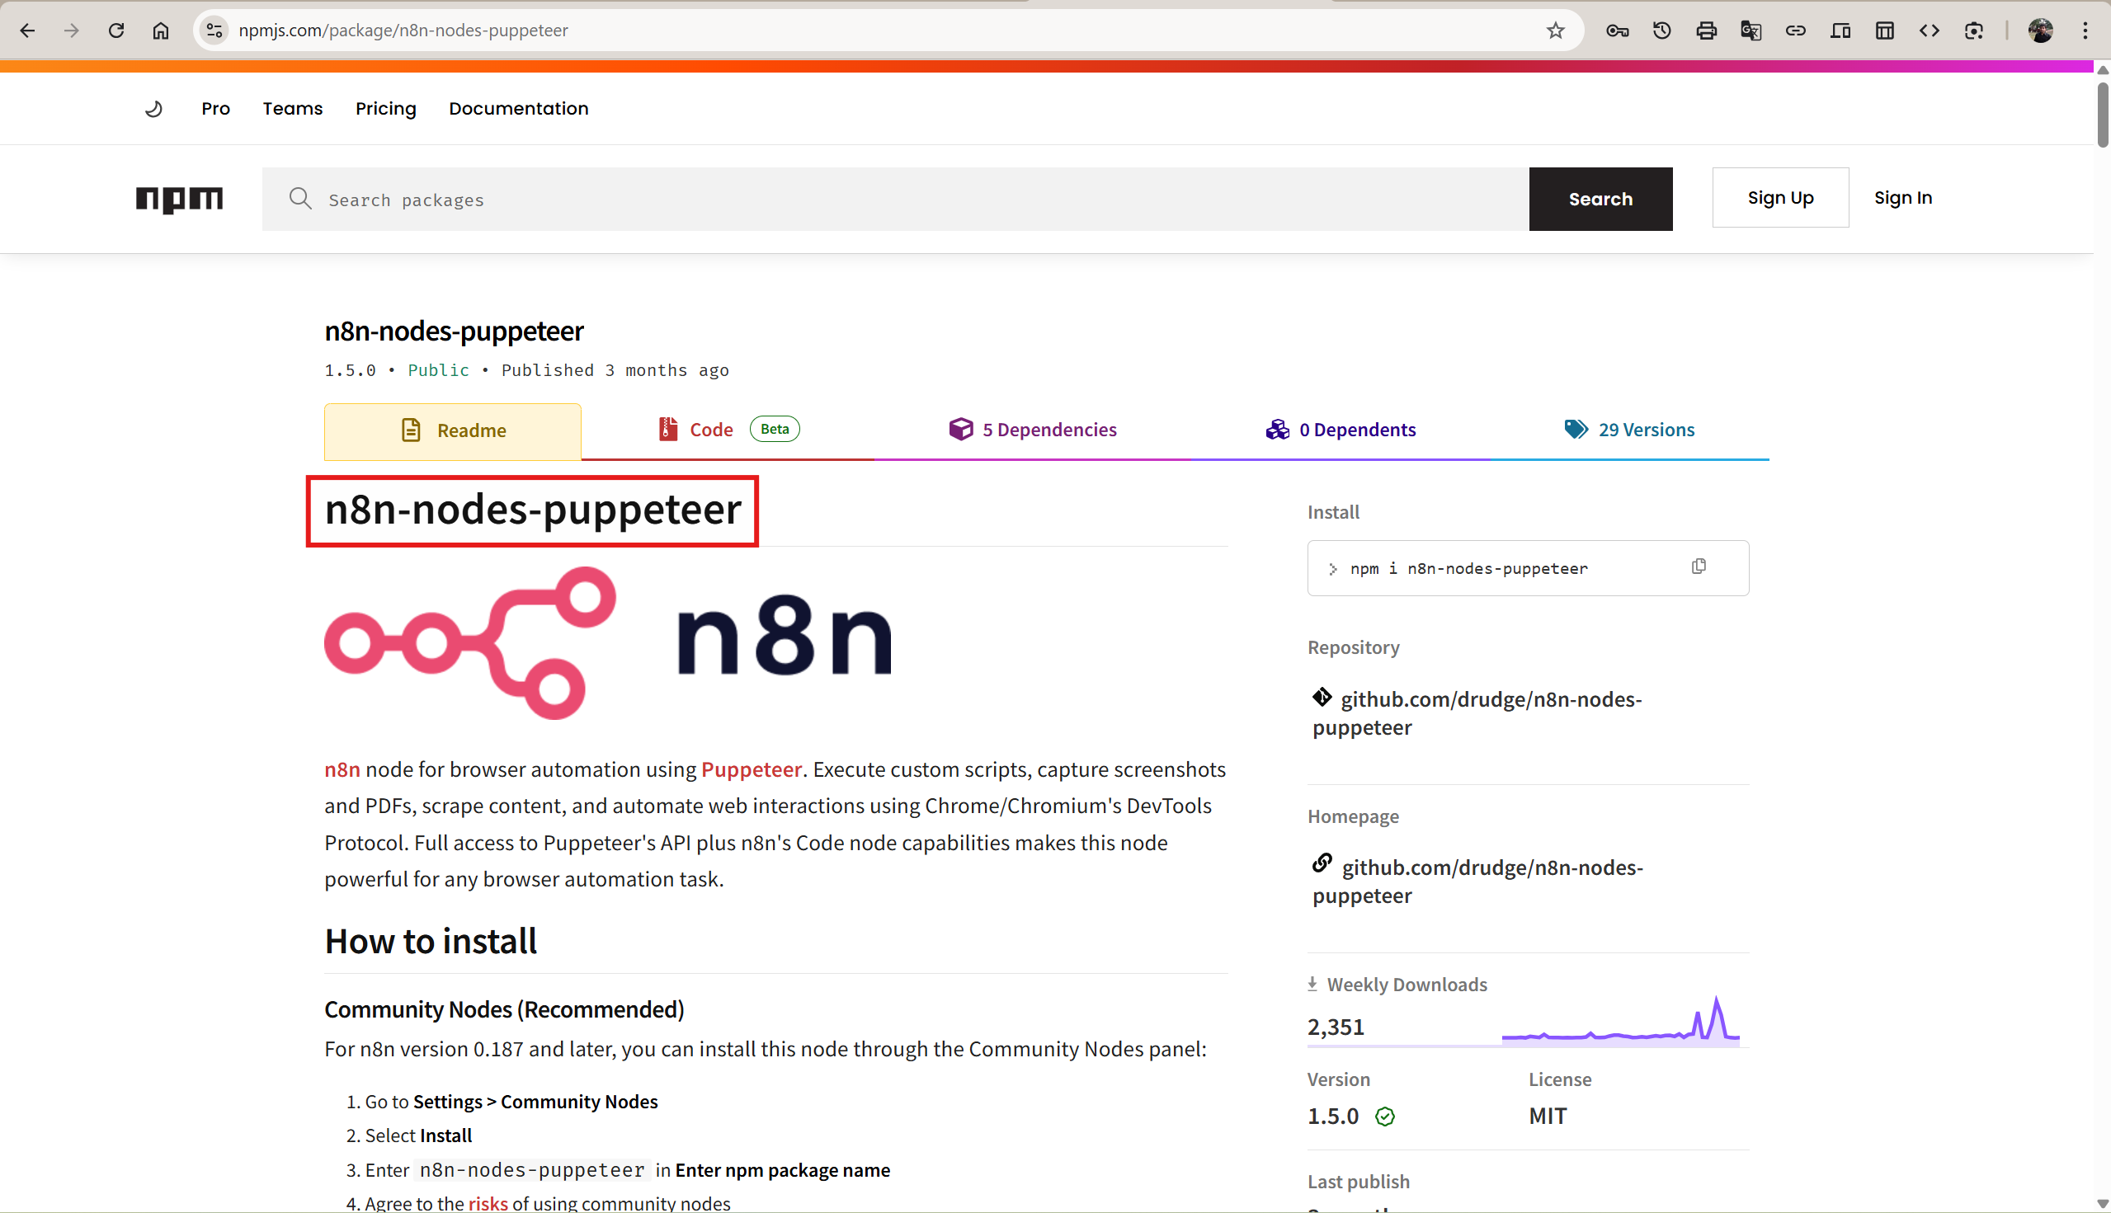Click the Public label under package title
The height and width of the screenshot is (1213, 2111).
tap(438, 370)
